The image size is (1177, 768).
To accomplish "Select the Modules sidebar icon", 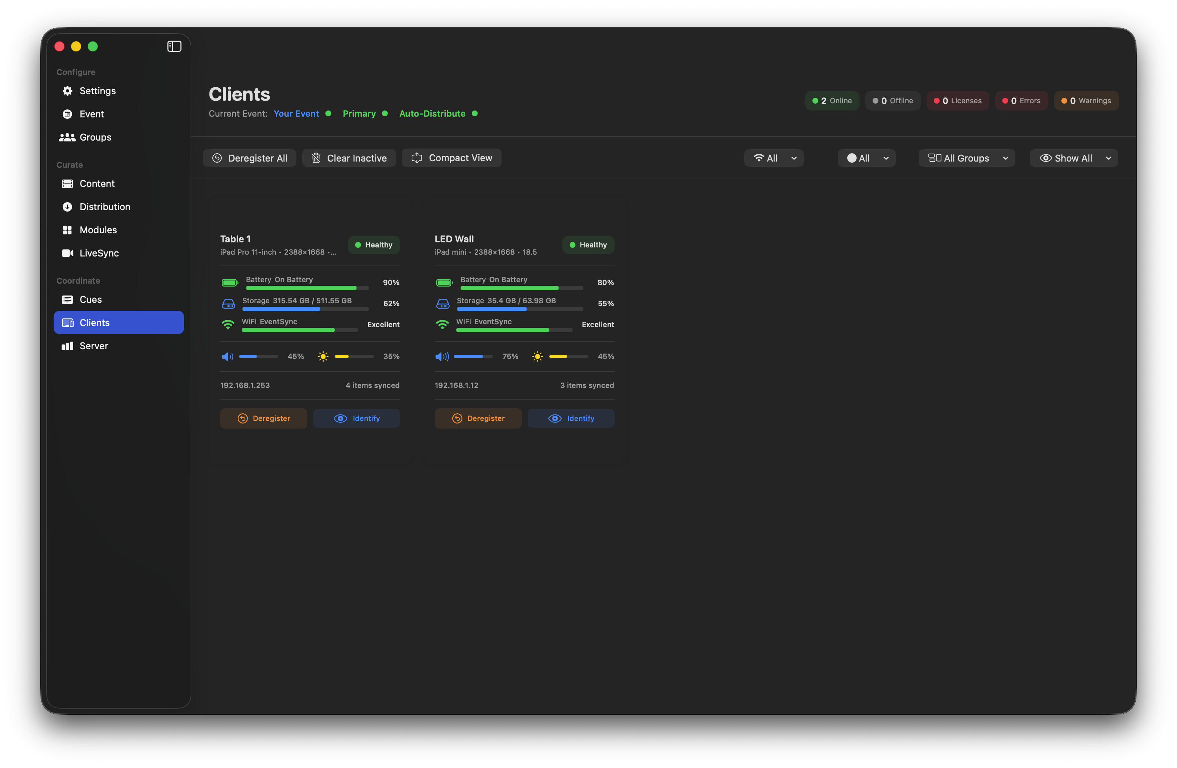I will pos(99,229).
